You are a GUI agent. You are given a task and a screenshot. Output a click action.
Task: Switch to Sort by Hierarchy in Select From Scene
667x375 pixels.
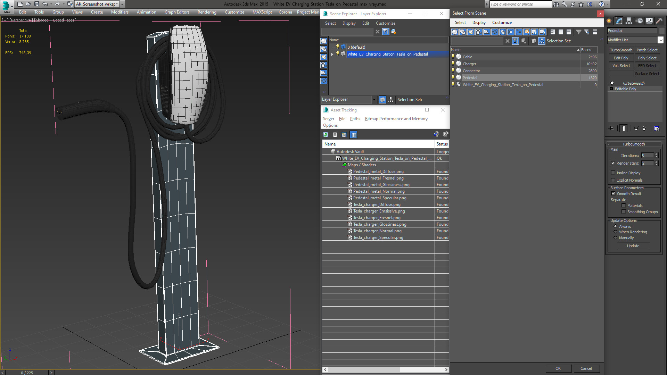click(542, 41)
